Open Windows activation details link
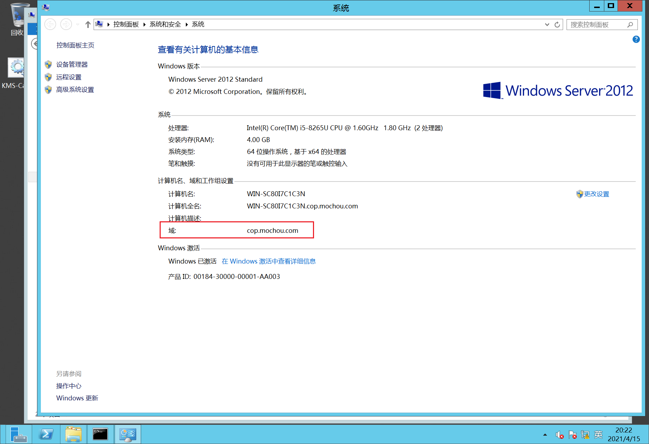The height and width of the screenshot is (444, 649). coord(269,261)
